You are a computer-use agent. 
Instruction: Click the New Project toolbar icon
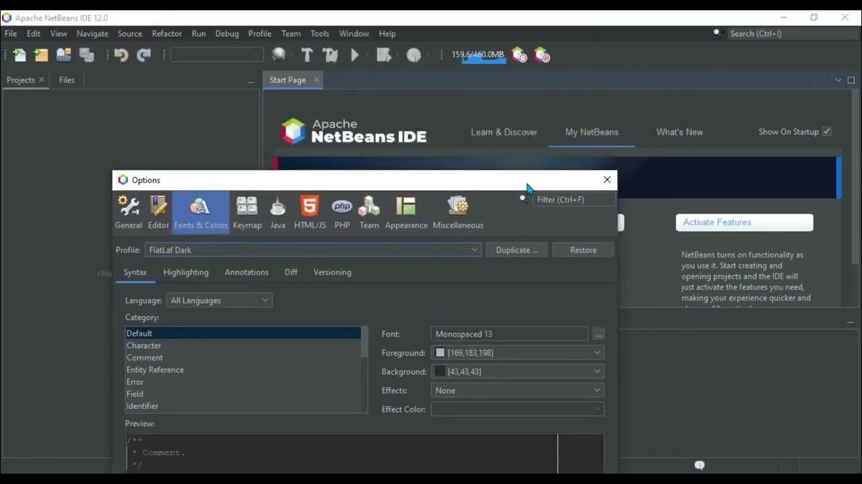[x=42, y=55]
